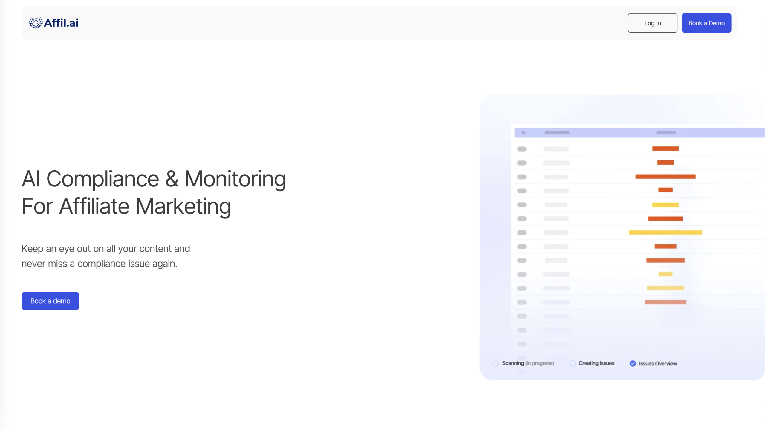Click the Affil.ai brand name text

(61, 23)
